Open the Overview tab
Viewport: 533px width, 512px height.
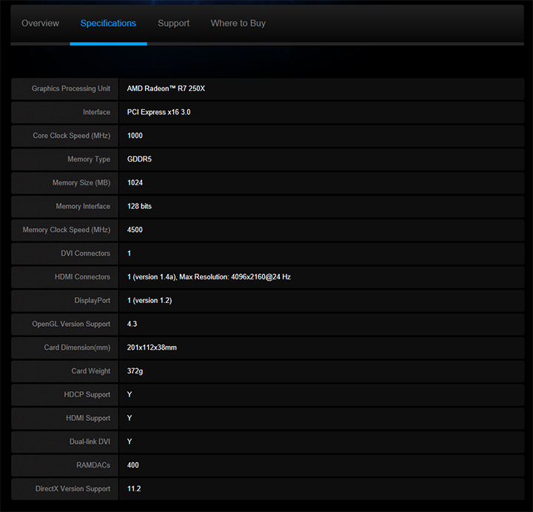(x=40, y=23)
